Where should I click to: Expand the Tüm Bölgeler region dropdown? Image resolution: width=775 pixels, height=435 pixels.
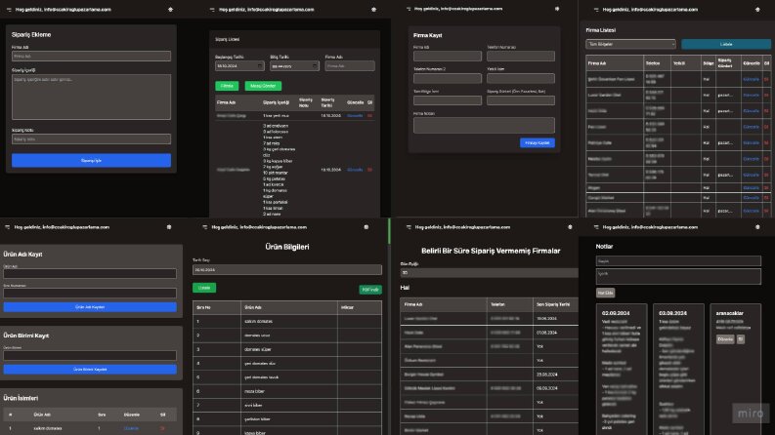point(630,45)
